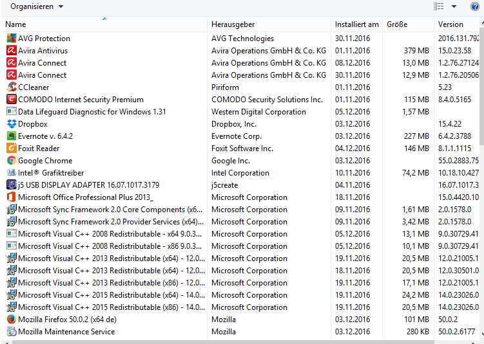
Task: Click the Sync Framework Core Components icon
Action: pyautogui.click(x=12, y=210)
